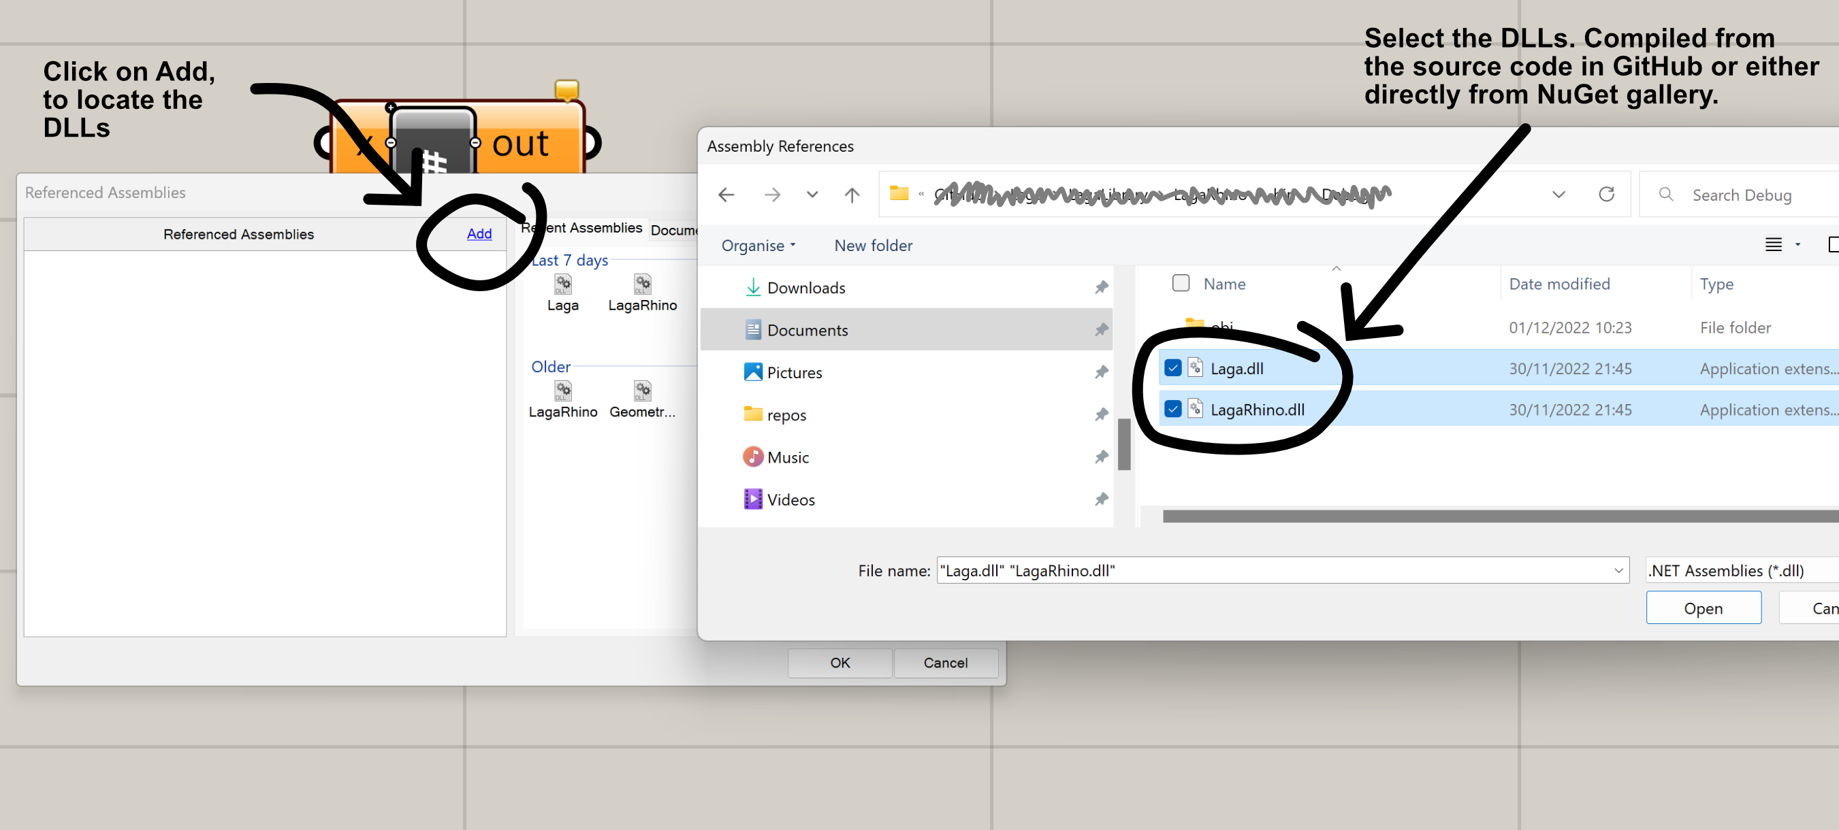Expand the Organise dropdown
1839x830 pixels.
click(758, 246)
